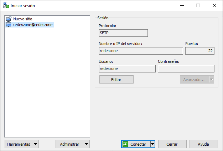Click the redeszone@redeszone monitor icon
223x151 pixels.
coord(9,25)
